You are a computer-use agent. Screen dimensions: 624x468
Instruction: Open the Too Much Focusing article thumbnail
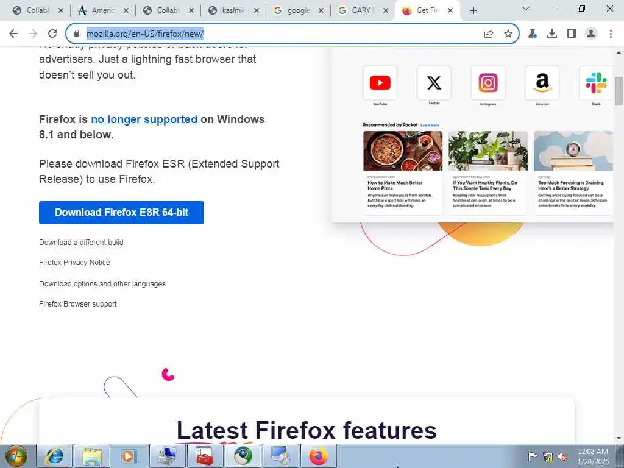[x=573, y=151]
